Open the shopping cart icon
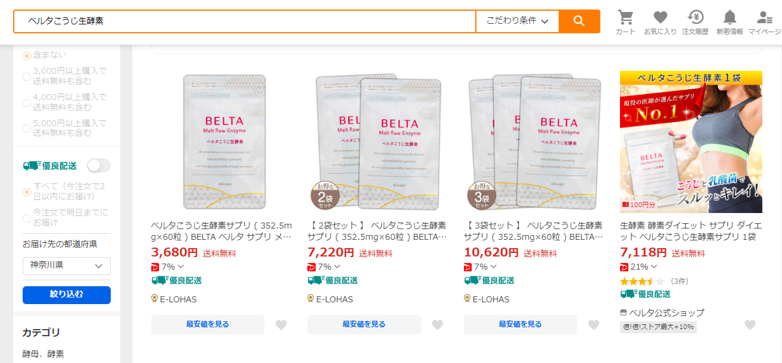The width and height of the screenshot is (782, 363). tap(625, 18)
